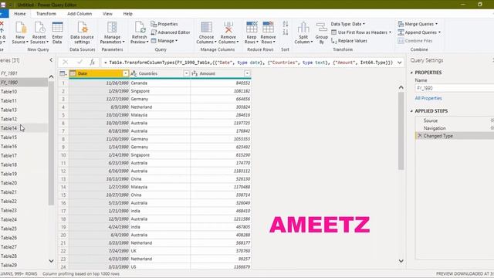The image size is (494, 278).
Task: Confirm formula with checkmark icon
Action: point(80,63)
